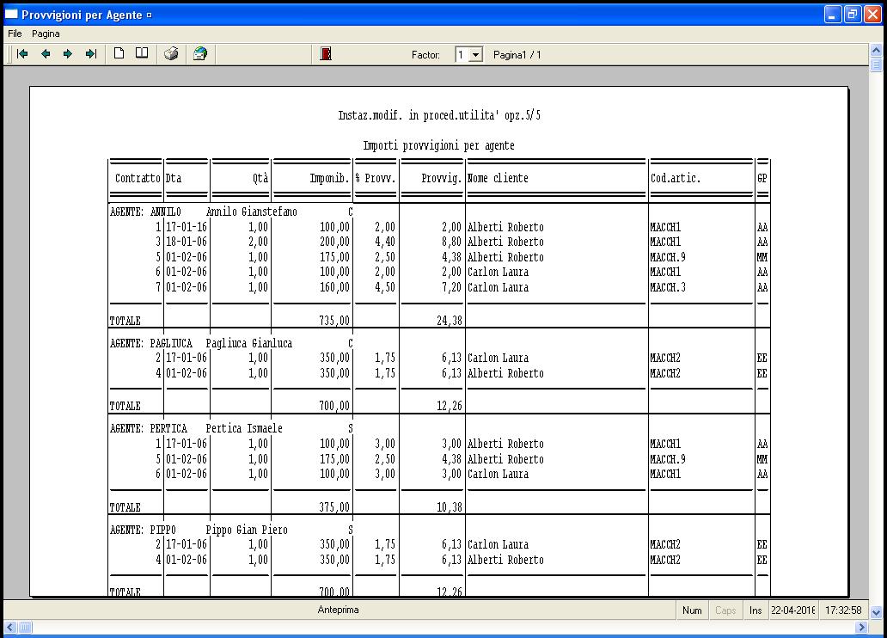The width and height of the screenshot is (887, 638).
Task: Click the Cod.artic. column header
Action: 676,178
